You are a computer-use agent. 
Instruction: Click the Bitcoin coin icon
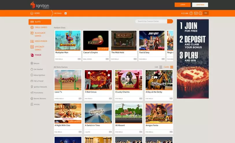pyautogui.click(x=32, y=63)
